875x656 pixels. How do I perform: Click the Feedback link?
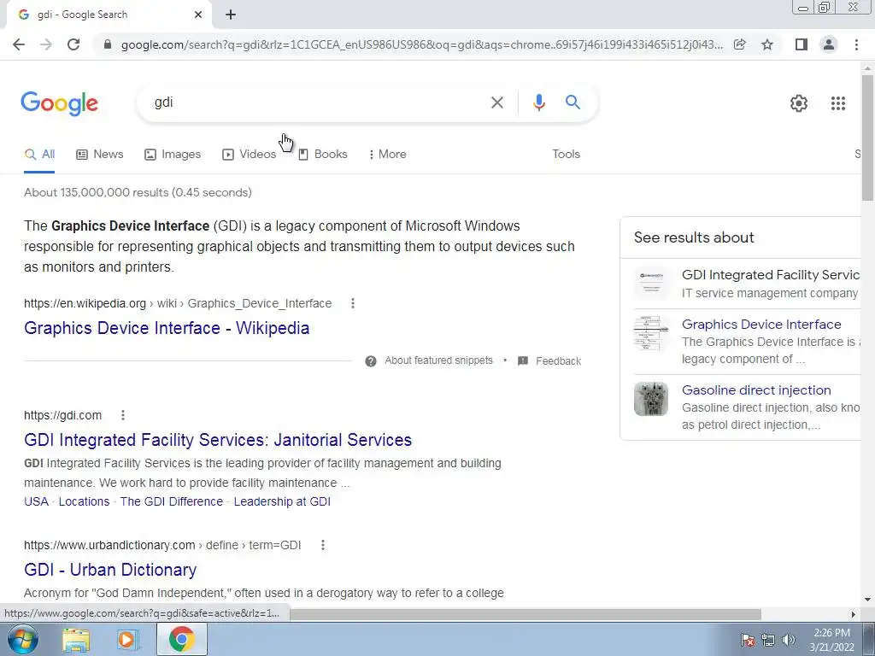pos(559,361)
